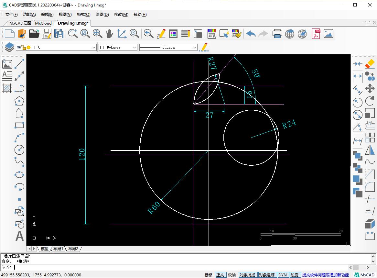Switch to the MxCAD云图 tab
Viewport: 377px width, 278px height.
pyautogui.click(x=20, y=23)
